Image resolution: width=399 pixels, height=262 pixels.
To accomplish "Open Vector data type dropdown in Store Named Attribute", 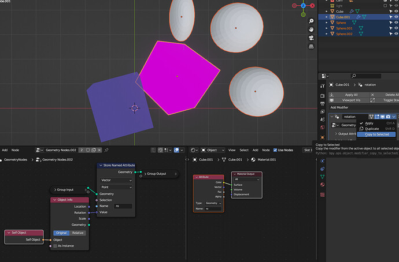I will click(x=116, y=180).
